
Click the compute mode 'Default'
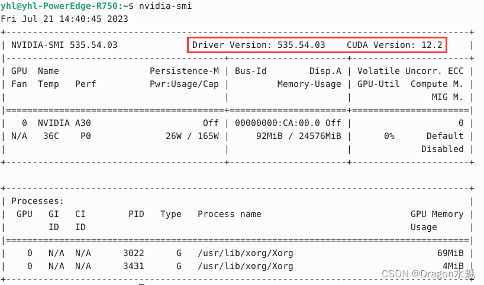(445, 136)
